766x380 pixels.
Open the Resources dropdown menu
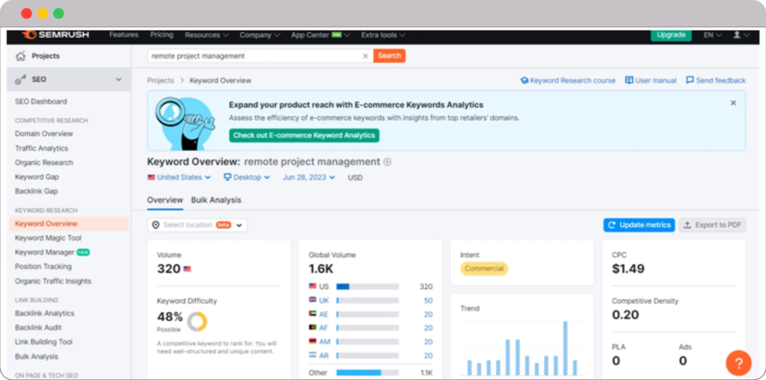tap(206, 35)
